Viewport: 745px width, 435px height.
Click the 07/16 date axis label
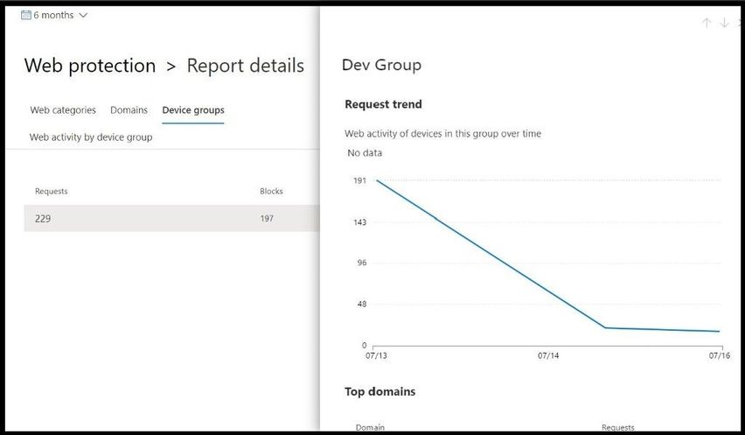click(x=720, y=355)
